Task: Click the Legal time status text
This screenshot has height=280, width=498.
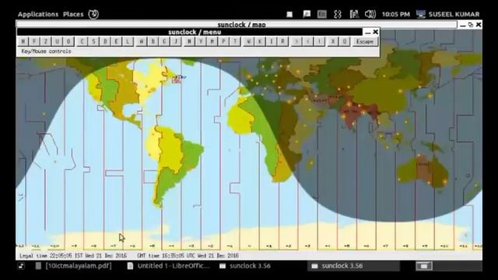Action: point(73,256)
